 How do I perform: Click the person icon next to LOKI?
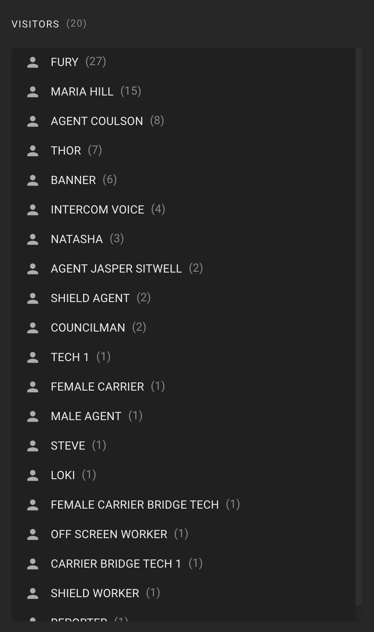33,475
